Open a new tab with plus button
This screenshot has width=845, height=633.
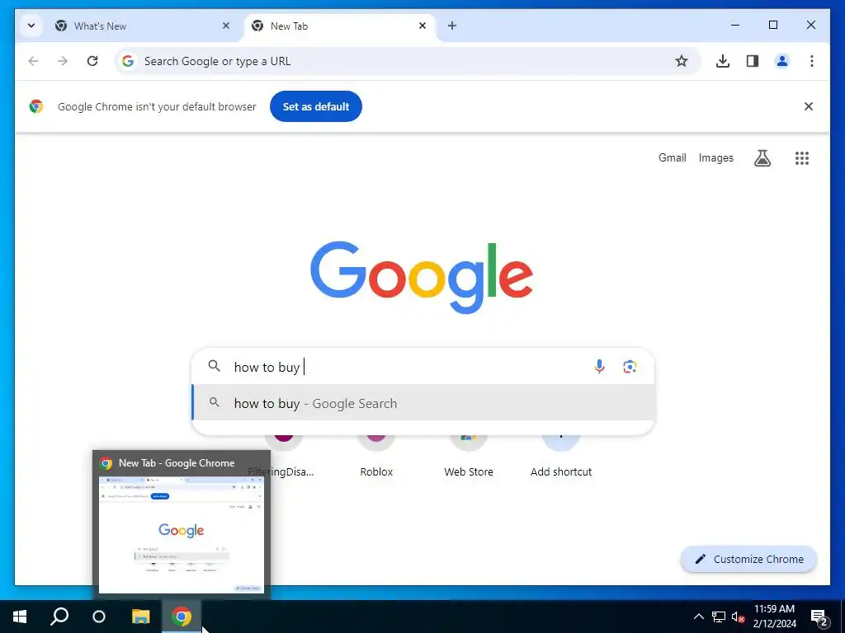pos(452,26)
